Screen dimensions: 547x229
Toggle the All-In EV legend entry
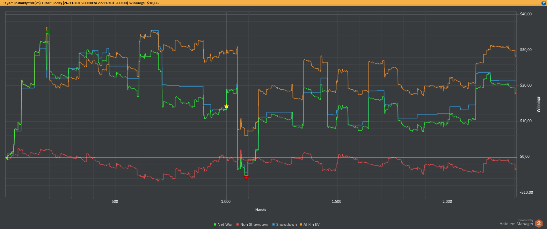(x=309, y=224)
